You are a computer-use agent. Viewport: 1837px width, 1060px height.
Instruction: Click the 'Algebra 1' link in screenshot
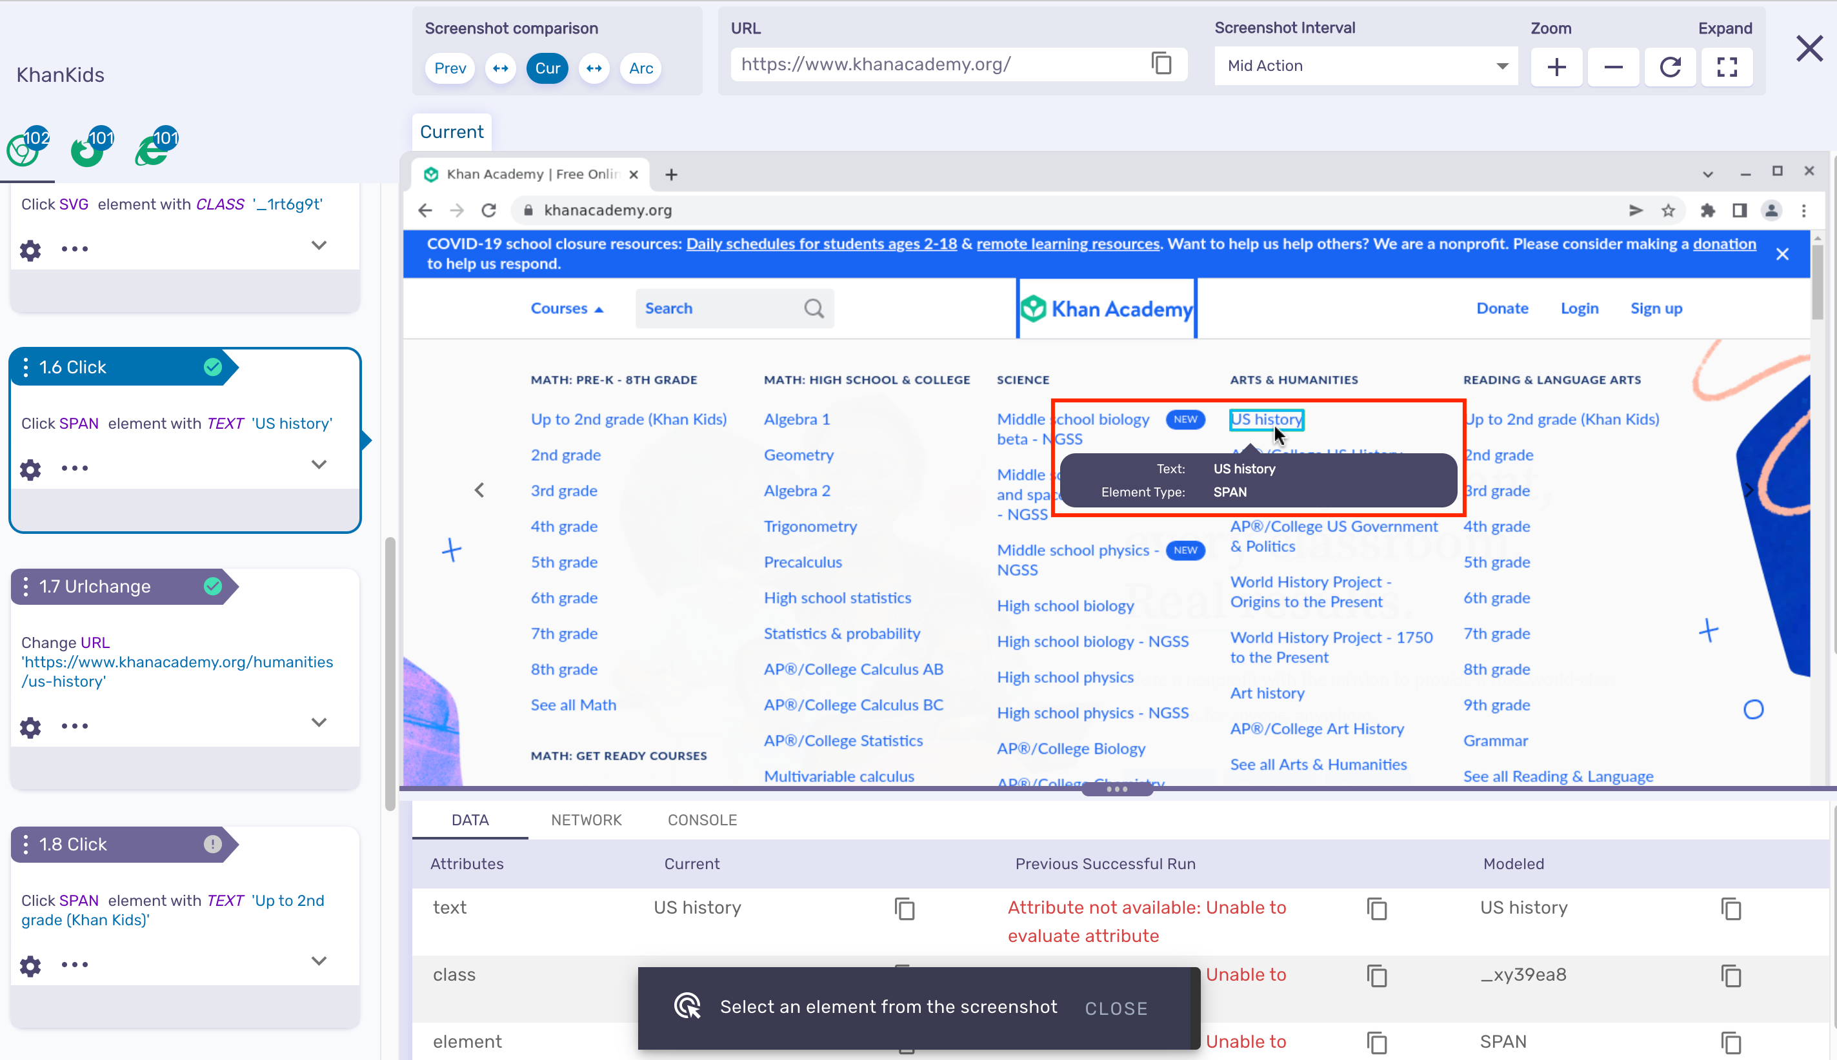coord(797,420)
